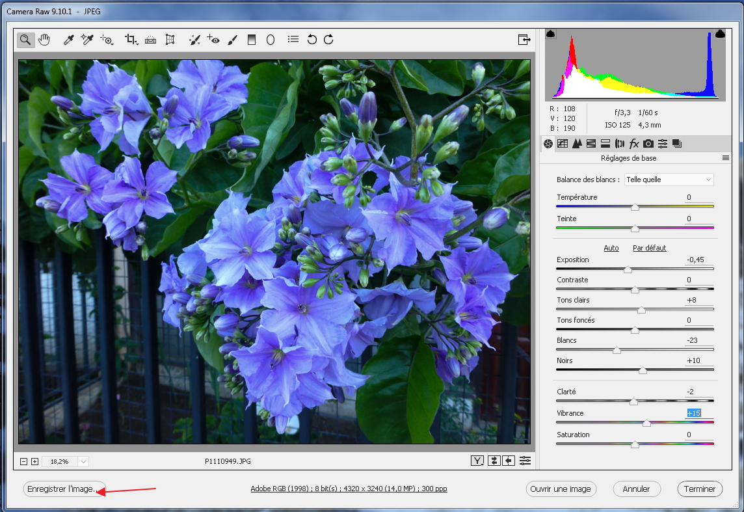
Task: Pick the White Balance eyedropper tool
Action: (68, 40)
